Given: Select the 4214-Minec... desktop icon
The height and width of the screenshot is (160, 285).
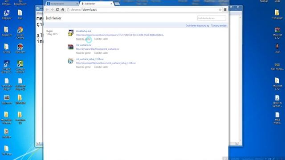Looking at the screenshot, I should 277,66.
